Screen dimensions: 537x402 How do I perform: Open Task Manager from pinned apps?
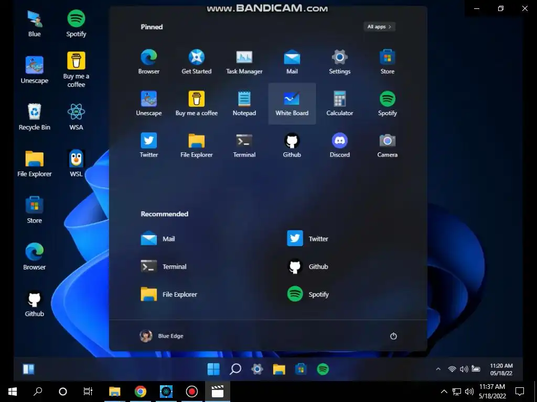(244, 62)
